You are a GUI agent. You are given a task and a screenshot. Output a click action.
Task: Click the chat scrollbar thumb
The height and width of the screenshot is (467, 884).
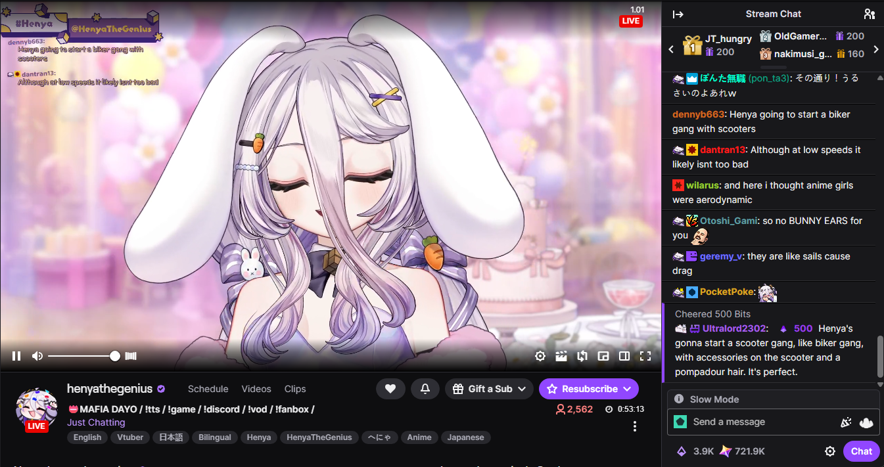[879, 357]
